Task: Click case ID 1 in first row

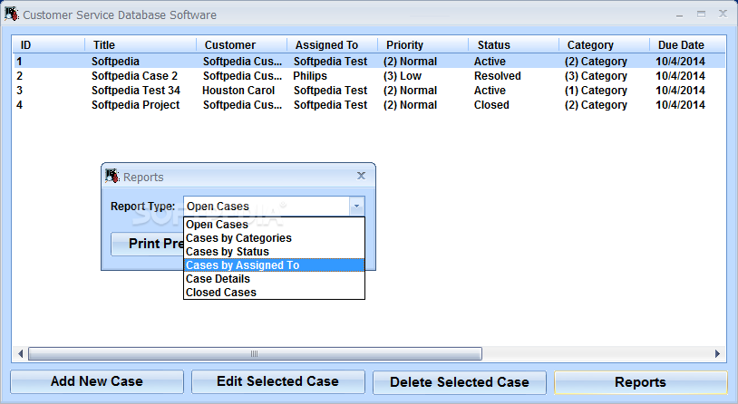Action: pyautogui.click(x=19, y=61)
